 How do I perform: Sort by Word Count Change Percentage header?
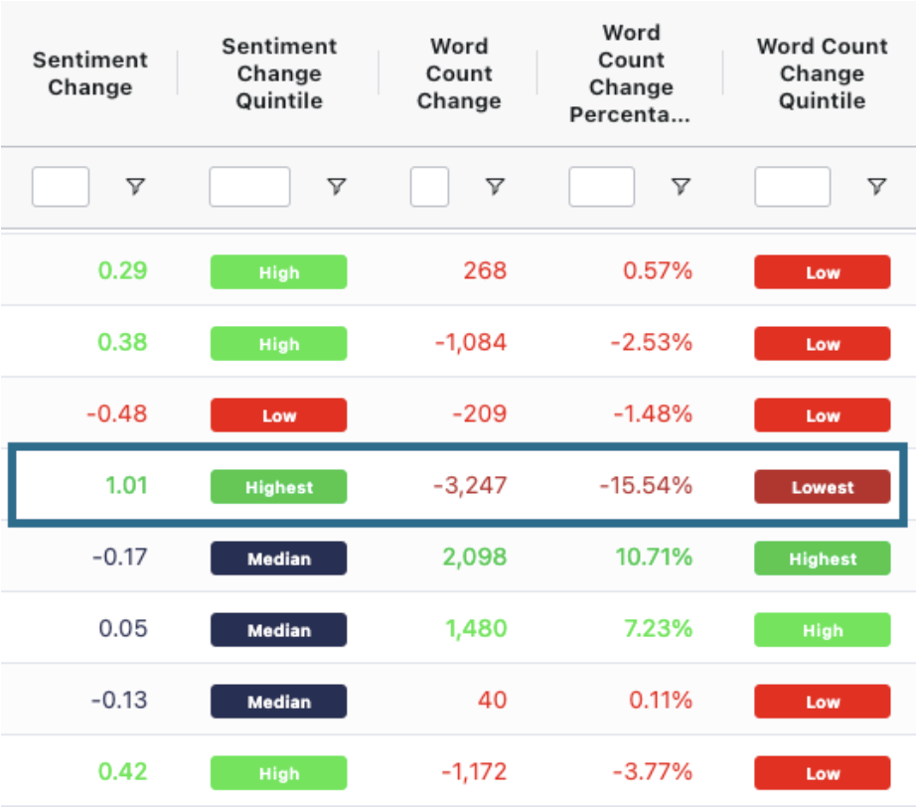point(630,74)
